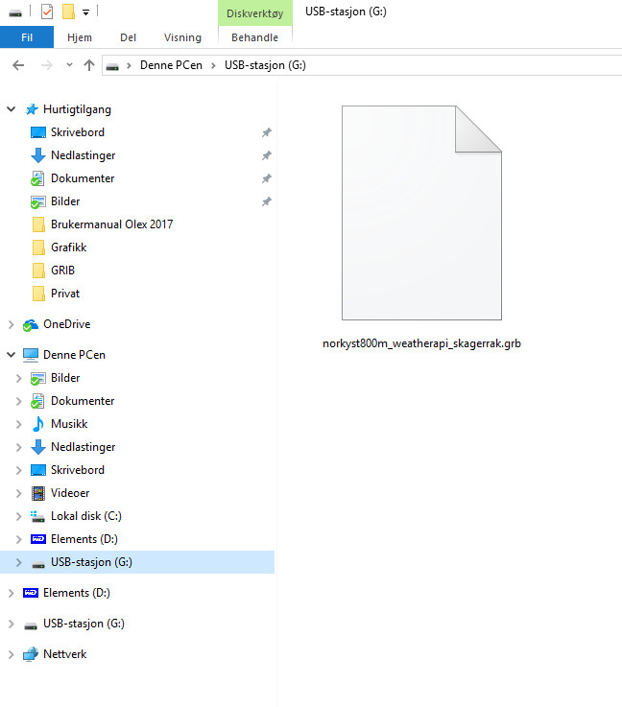Expand the bottom-level 'Elements (D:)' node
The height and width of the screenshot is (707, 622).
click(x=12, y=593)
